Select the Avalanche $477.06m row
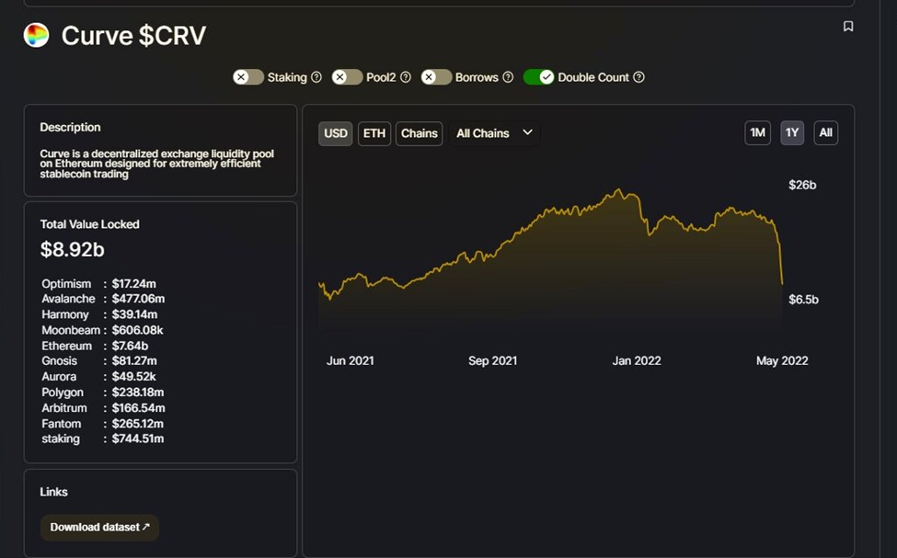 (103, 299)
